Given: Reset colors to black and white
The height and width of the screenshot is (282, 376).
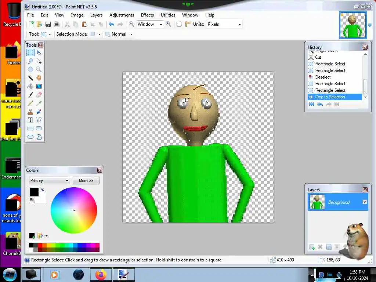Looking at the screenshot, I should 31,200.
